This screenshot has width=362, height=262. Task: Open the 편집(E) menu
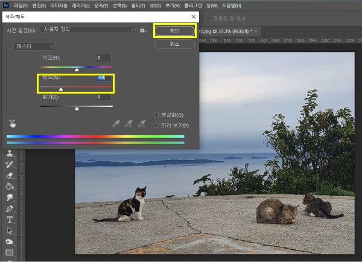(x=39, y=5)
